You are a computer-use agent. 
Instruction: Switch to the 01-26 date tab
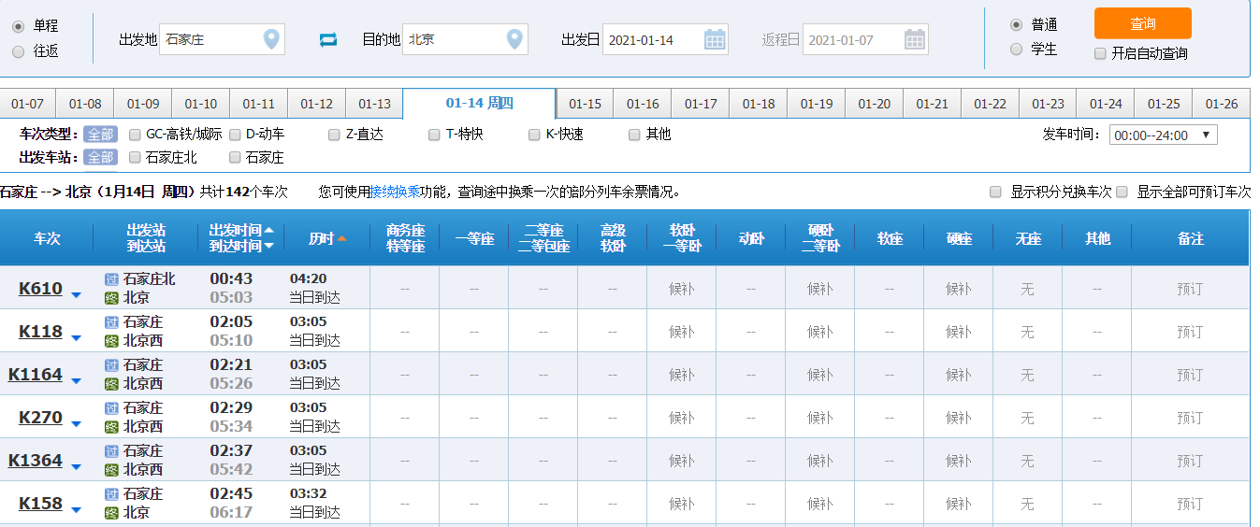pyautogui.click(x=1222, y=104)
